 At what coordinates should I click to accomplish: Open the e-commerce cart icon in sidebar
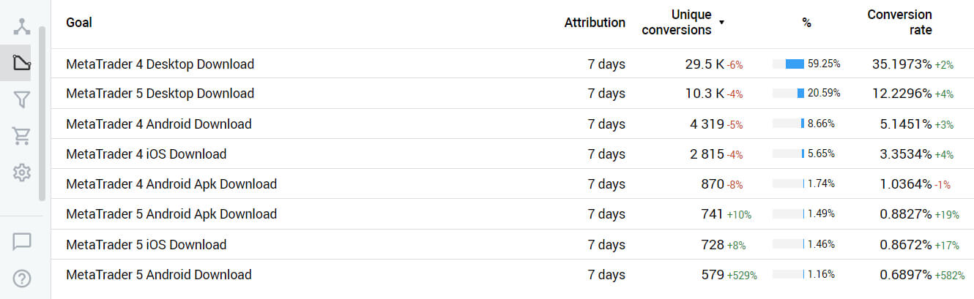(22, 136)
